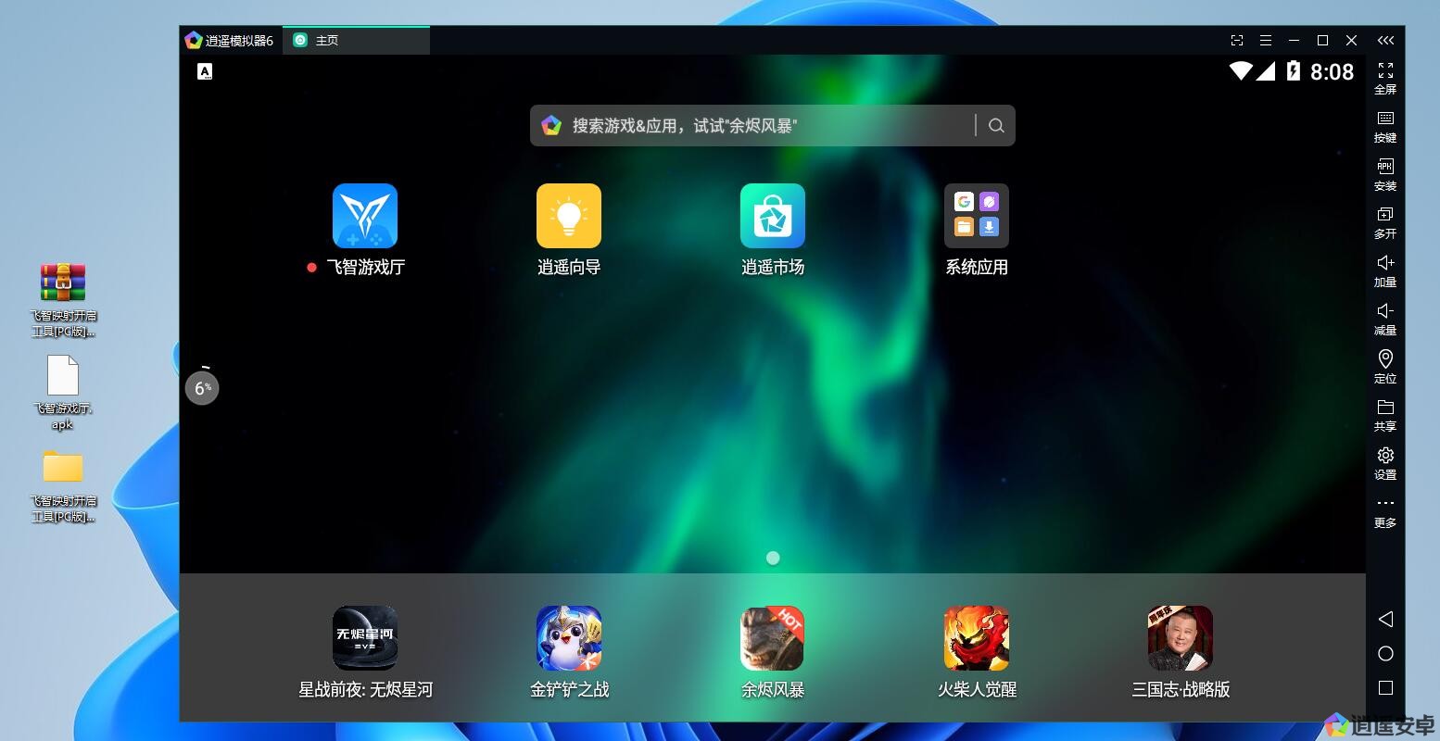Image resolution: width=1440 pixels, height=741 pixels.
Task: Expand the 更多 more options menu
Action: coord(1385,510)
